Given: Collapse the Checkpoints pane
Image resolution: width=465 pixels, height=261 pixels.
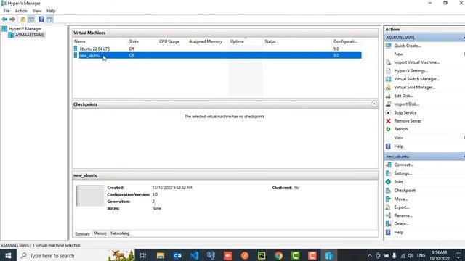Looking at the screenshot, I should pyautogui.click(x=374, y=104).
